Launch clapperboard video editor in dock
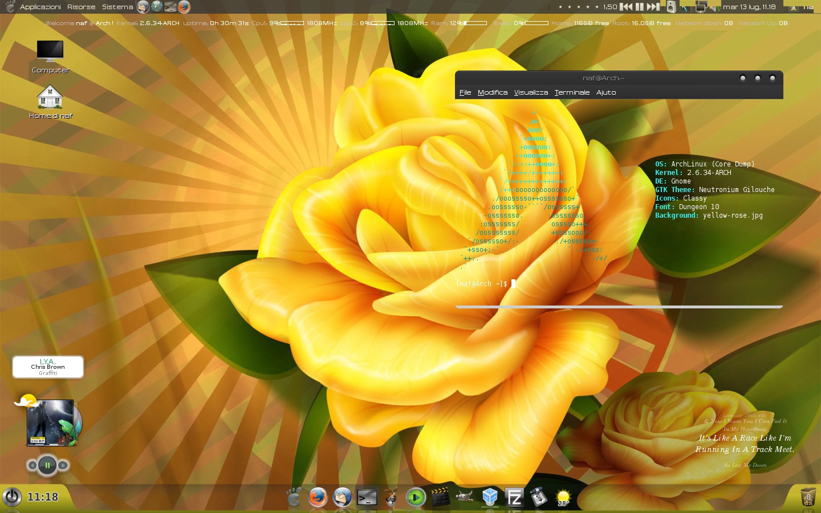This screenshot has height=513, width=821. click(440, 497)
